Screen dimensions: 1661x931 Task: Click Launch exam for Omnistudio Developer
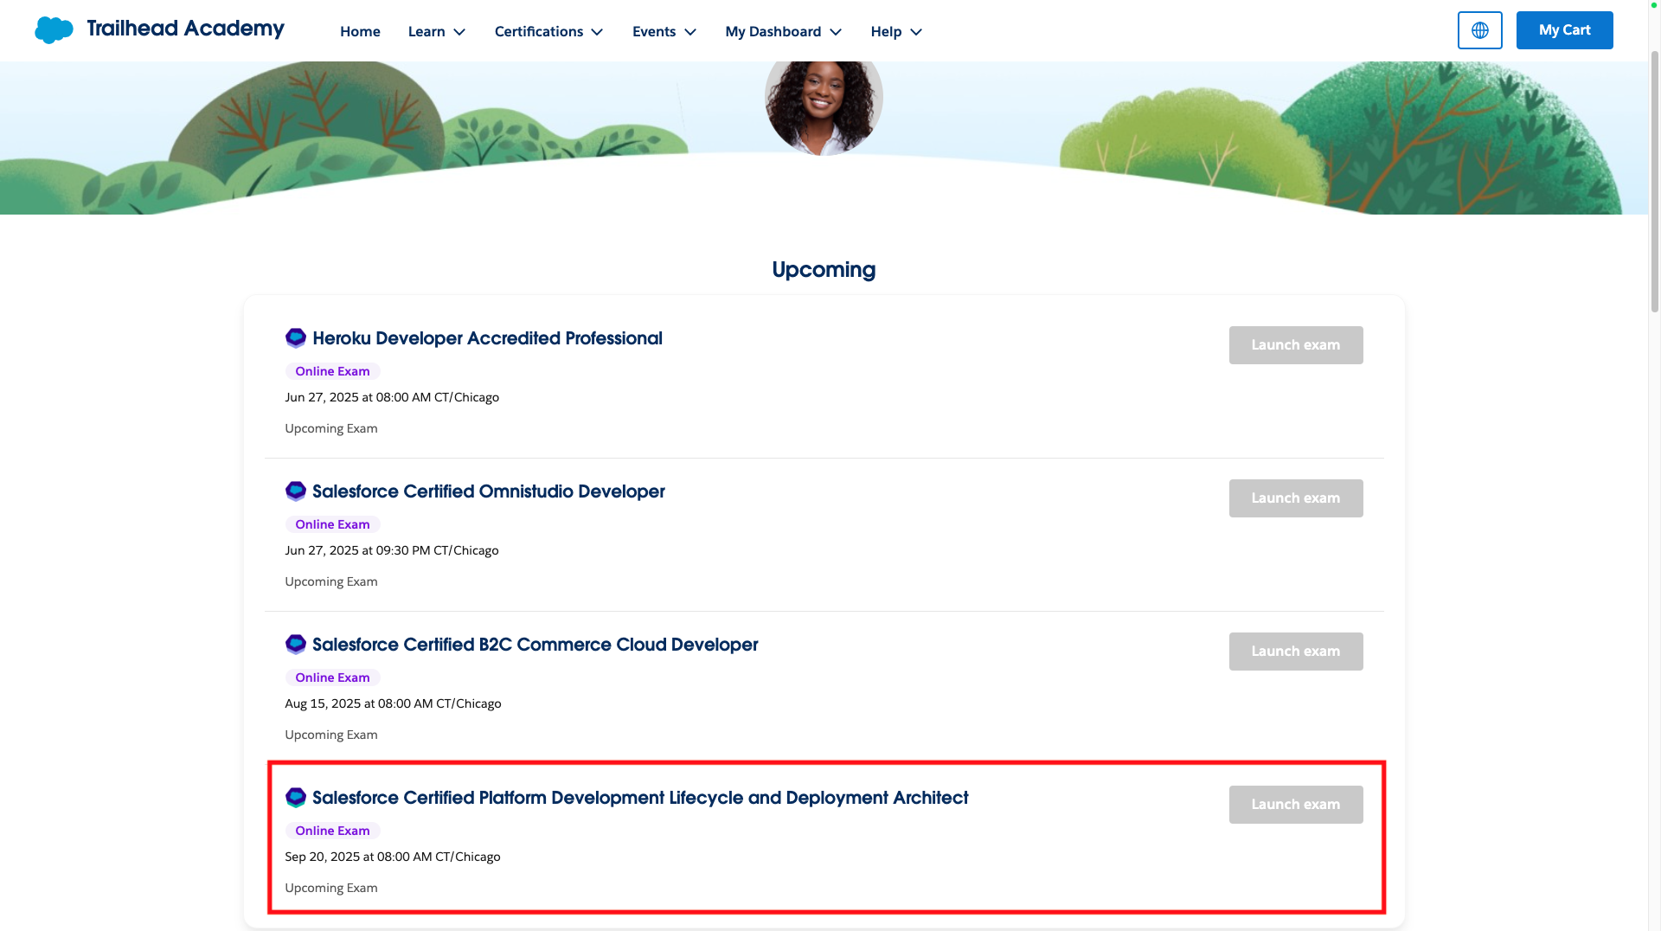coord(1295,498)
